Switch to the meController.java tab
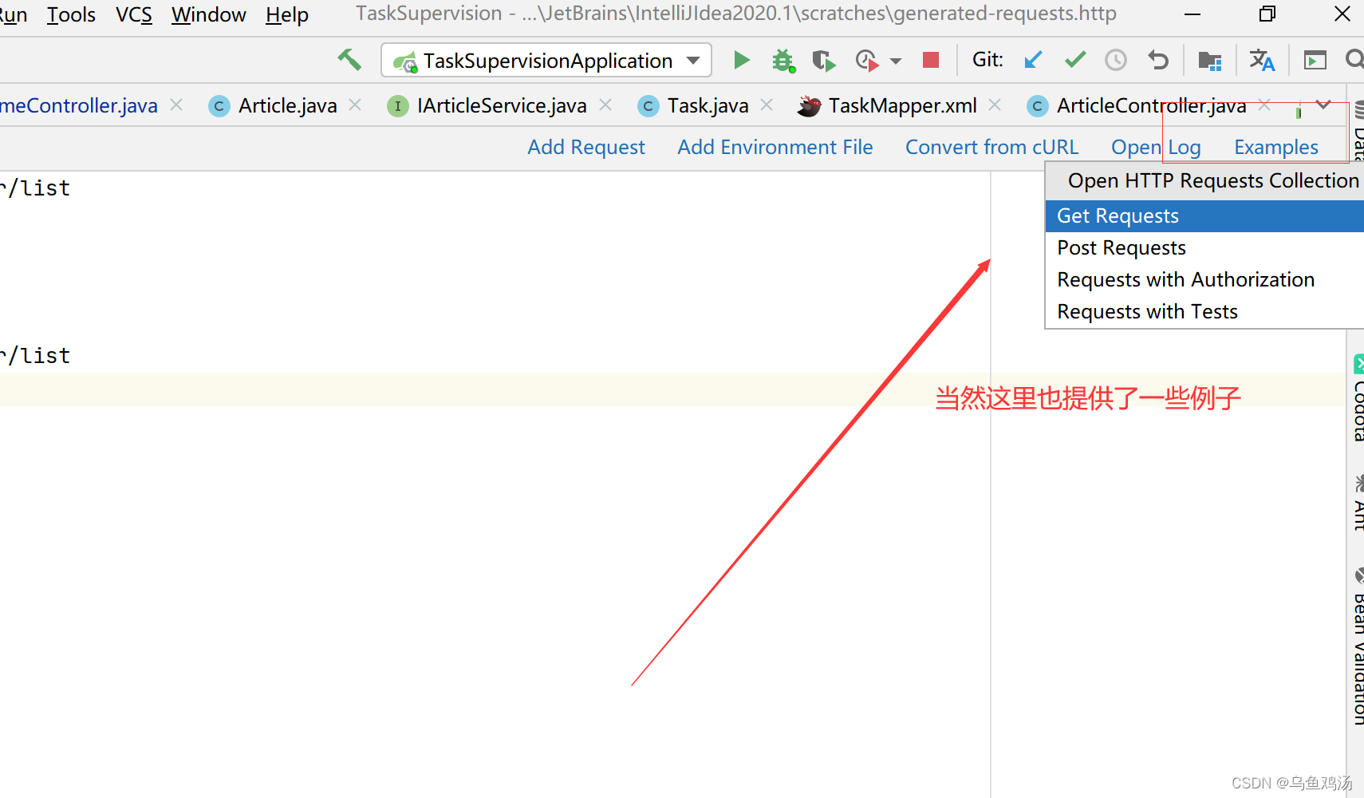 pos(79,105)
